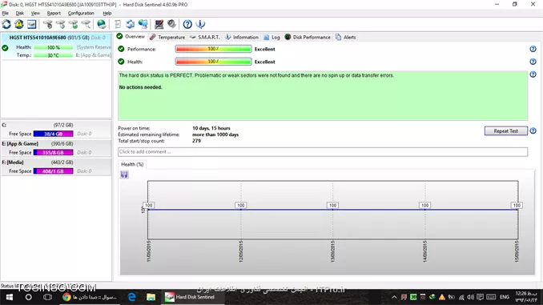Image resolution: width=543 pixels, height=305 pixels.
Task: Click the first gray disk test icon
Action: pyautogui.click(x=48, y=24)
